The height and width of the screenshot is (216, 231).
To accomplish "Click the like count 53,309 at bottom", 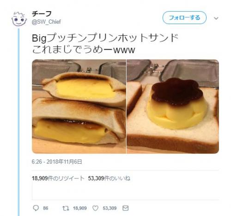I will (x=109, y=208).
